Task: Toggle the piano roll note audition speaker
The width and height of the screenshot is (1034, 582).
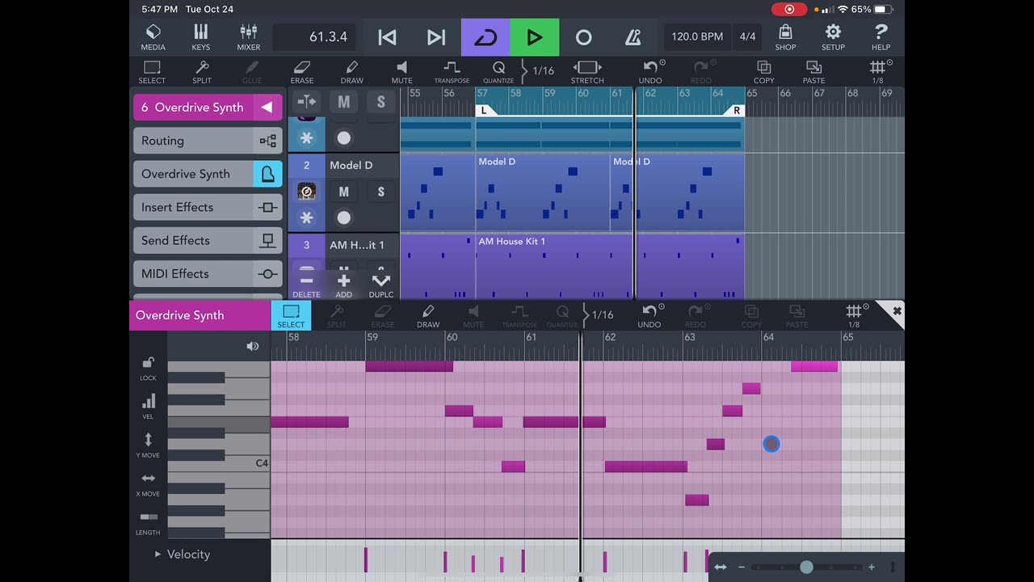Action: (253, 346)
